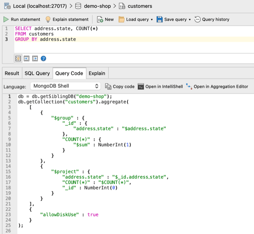254x234 pixels.
Task: Expand the Load query dropdown arrow
Action: (152, 20)
